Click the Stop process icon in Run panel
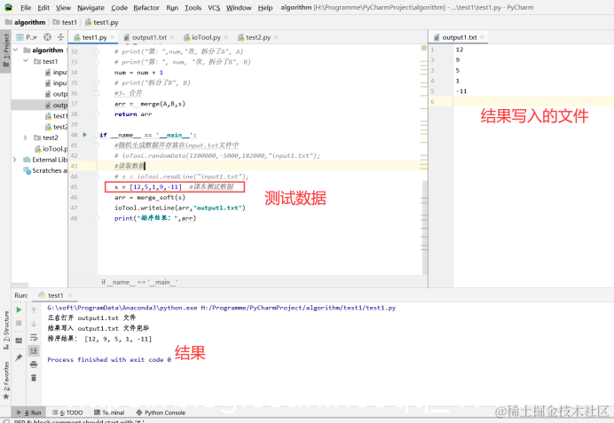This screenshot has height=423, width=614. (x=19, y=323)
